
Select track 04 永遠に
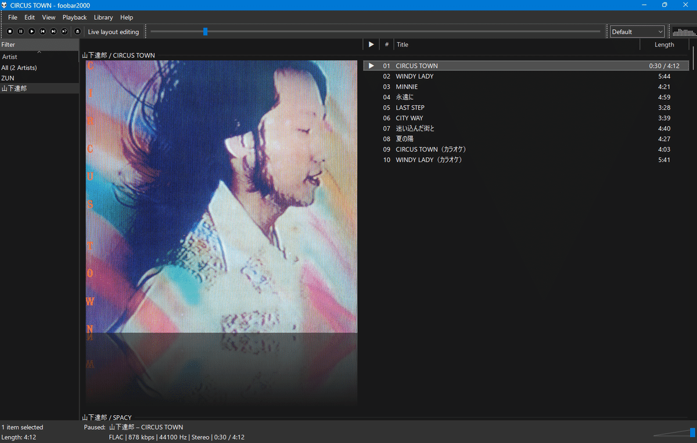pyautogui.click(x=526, y=98)
